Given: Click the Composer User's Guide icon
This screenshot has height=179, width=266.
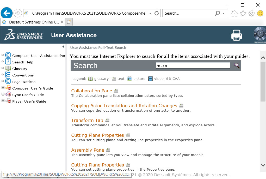Looking at the screenshot, I should 8,87.
